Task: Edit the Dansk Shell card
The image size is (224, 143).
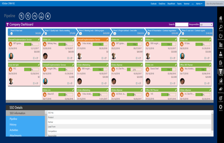Action: (176, 65)
